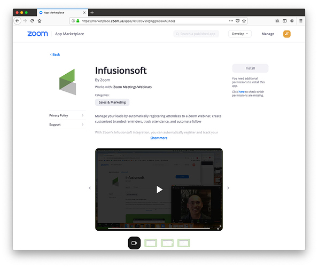Image resolution: width=318 pixels, height=267 pixels.
Task: Open the Firefox home page
Action: point(40,21)
